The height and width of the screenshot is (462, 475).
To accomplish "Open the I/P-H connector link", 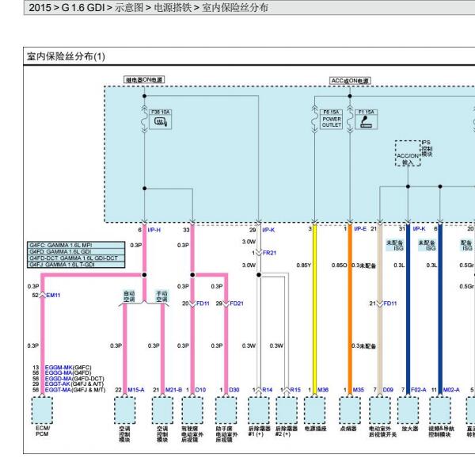I will pos(154,230).
